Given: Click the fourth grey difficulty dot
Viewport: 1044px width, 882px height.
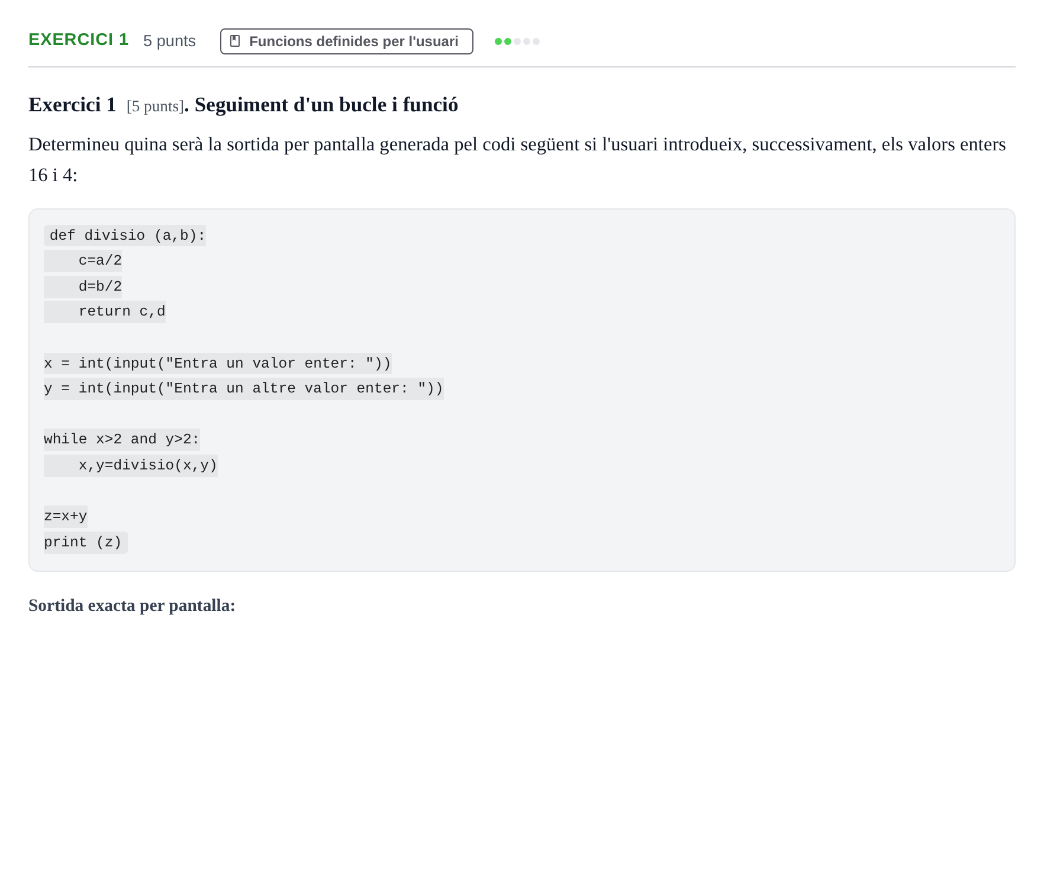Looking at the screenshot, I should [527, 41].
